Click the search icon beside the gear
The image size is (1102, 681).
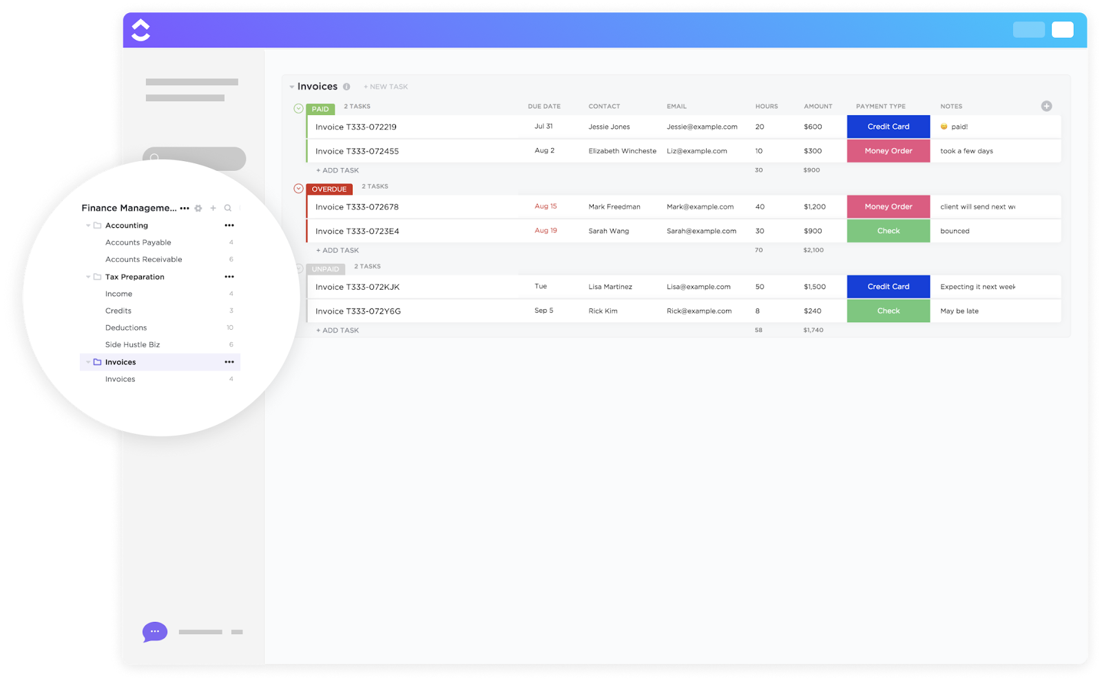pyautogui.click(x=227, y=207)
